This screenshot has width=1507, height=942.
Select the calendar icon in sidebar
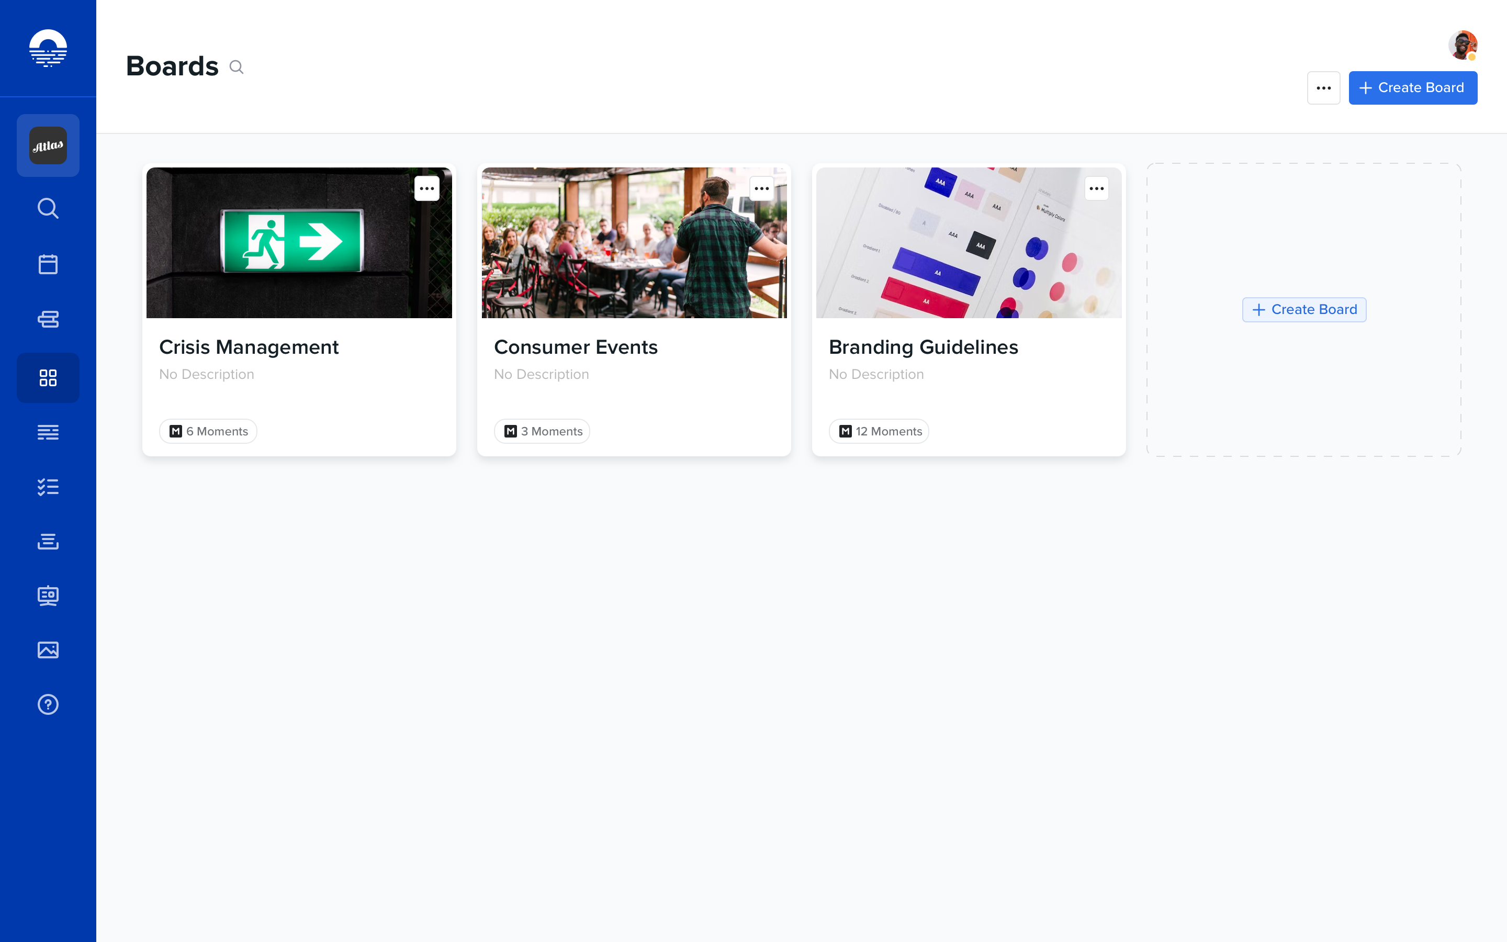48,264
